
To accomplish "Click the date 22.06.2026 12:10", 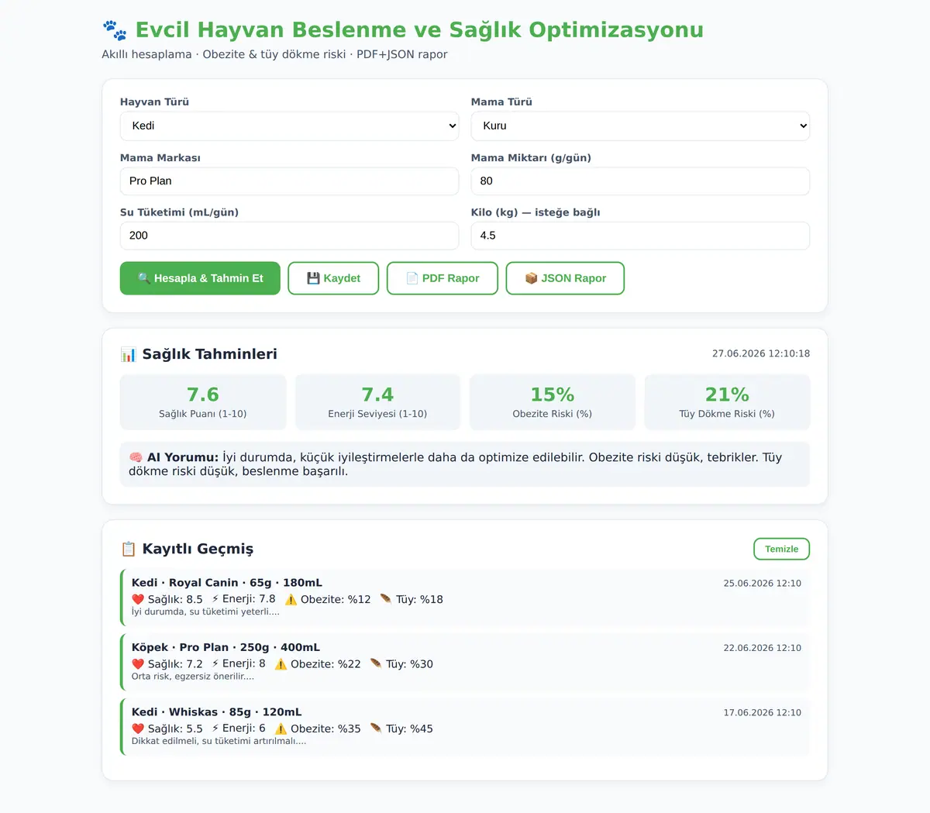I will (763, 648).
